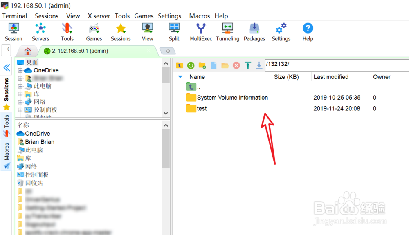Click the View monitor toolbar icon
The height and width of the screenshot is (235, 409).
point(147,32)
